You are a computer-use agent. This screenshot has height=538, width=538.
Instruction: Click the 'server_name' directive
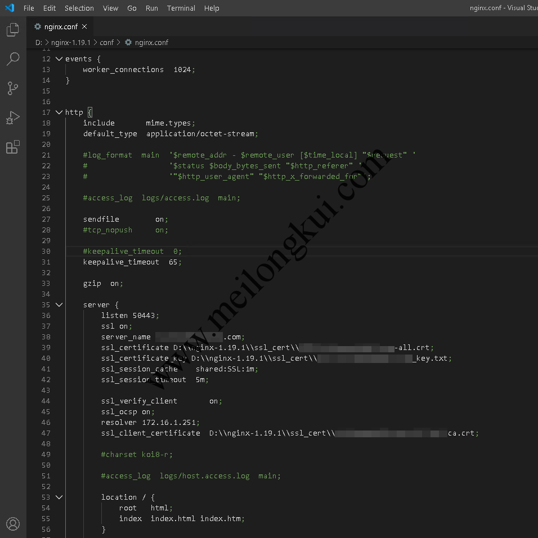125,337
